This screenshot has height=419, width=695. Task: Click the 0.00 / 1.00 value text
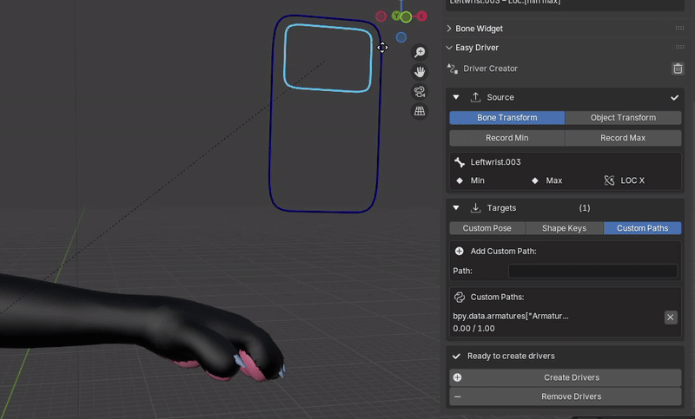tap(473, 329)
